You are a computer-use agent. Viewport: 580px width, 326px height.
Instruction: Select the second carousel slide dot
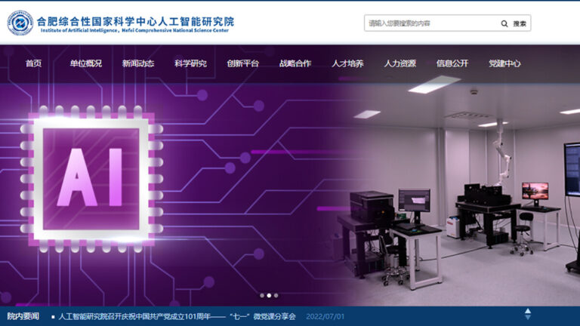pyautogui.click(x=269, y=295)
